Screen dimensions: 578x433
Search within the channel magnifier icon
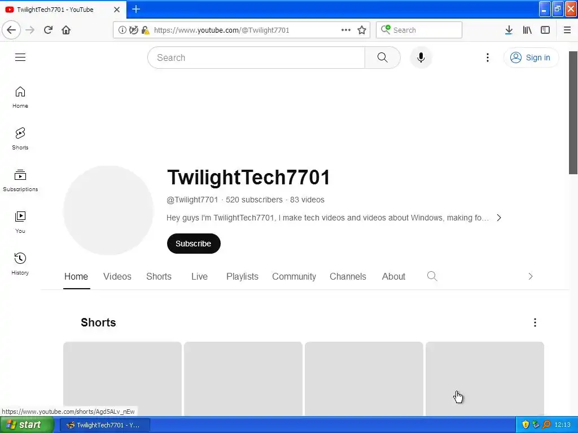[x=432, y=276]
